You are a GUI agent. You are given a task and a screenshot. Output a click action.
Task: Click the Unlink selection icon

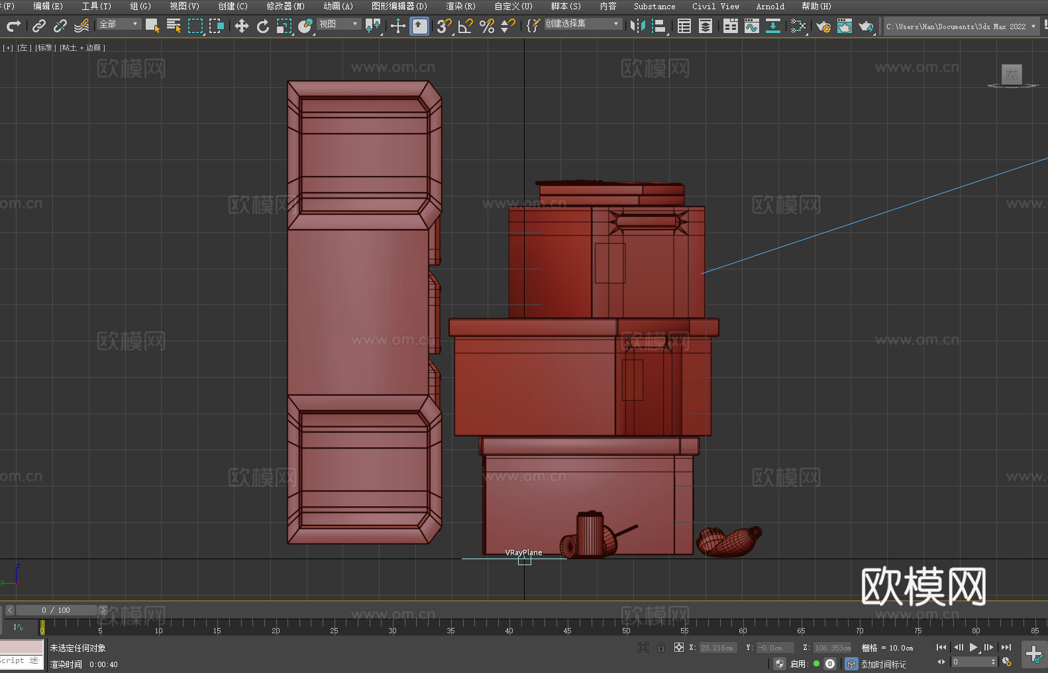click(60, 26)
